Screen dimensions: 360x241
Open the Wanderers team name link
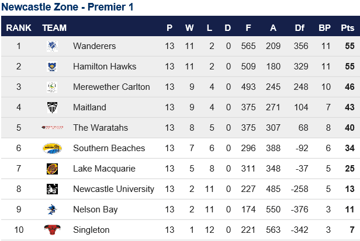pyautogui.click(x=94, y=46)
